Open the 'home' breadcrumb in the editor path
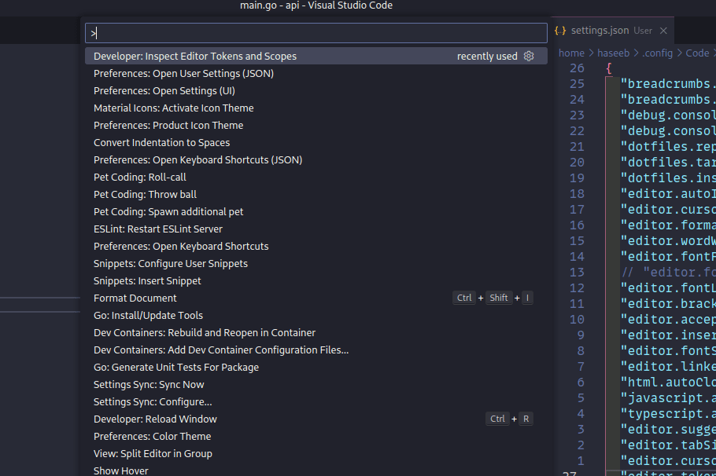 pos(571,53)
